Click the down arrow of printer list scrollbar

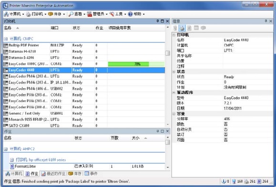click(x=168, y=125)
